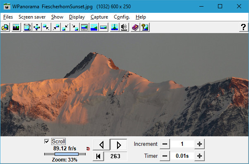
Task: Uncheck the Scroll checkbox
Action: pos(47,141)
